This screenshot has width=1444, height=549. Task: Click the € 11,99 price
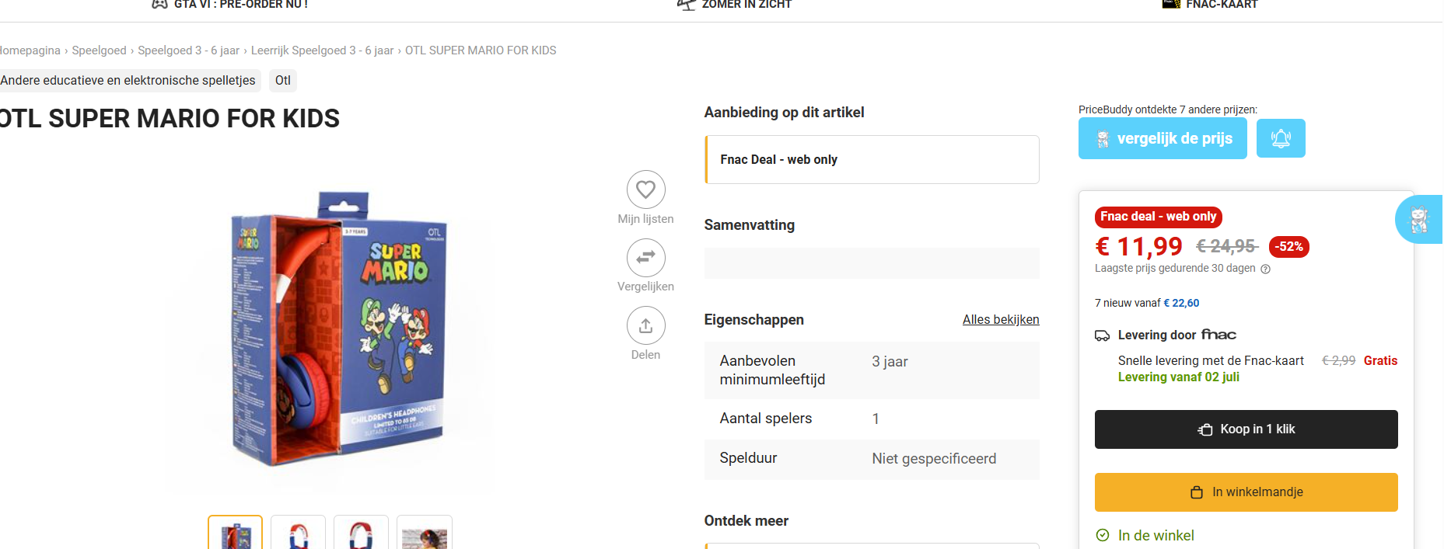[x=1138, y=247]
